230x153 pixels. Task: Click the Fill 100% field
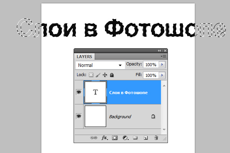pyautogui.click(x=151, y=75)
